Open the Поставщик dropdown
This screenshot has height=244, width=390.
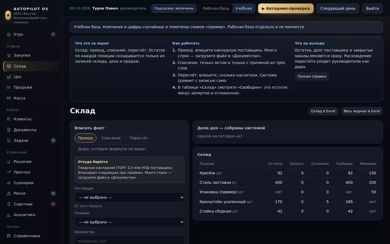click(x=129, y=197)
